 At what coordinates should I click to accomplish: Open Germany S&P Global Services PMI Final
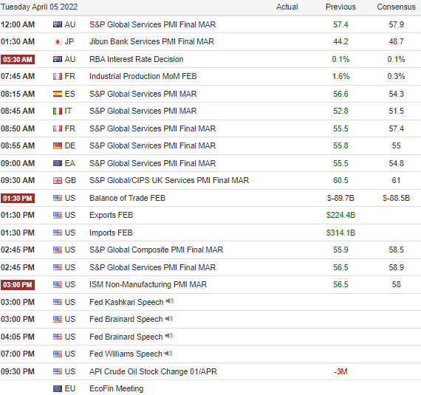pos(152,145)
